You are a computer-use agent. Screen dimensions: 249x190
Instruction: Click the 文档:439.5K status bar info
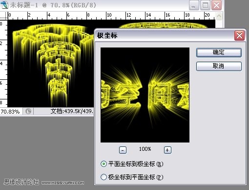pos(72,111)
